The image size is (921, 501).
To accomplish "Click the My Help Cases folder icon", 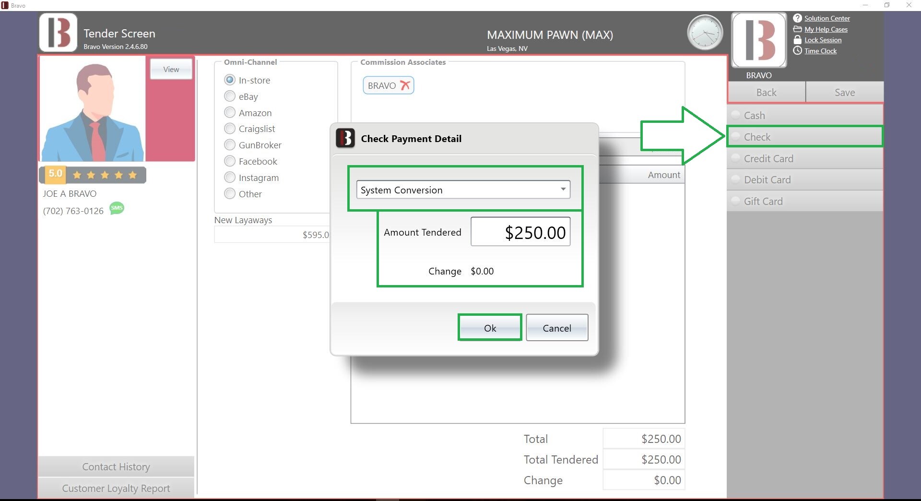I will [797, 29].
